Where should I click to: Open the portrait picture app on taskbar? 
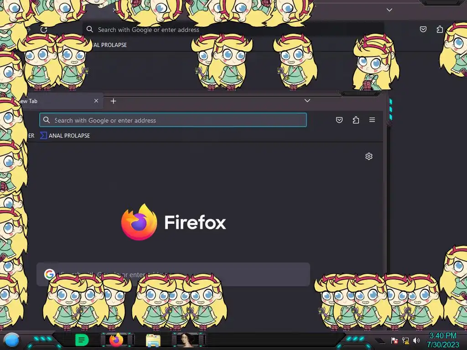click(x=187, y=340)
